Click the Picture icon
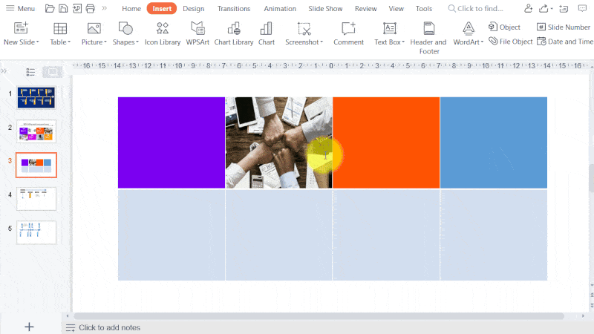 click(x=94, y=28)
